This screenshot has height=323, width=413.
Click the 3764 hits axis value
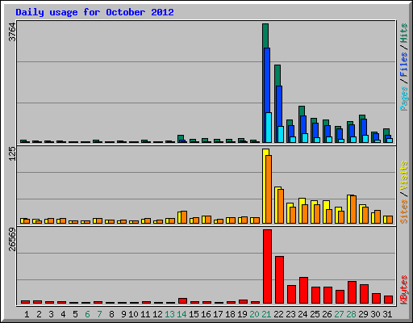12,32
